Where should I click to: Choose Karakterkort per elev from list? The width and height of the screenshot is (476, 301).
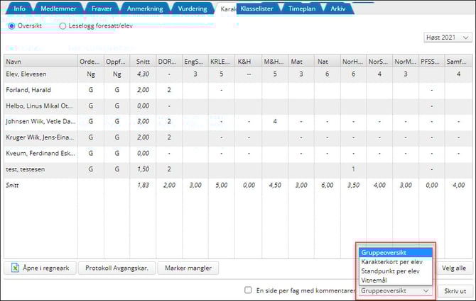[x=391, y=261]
